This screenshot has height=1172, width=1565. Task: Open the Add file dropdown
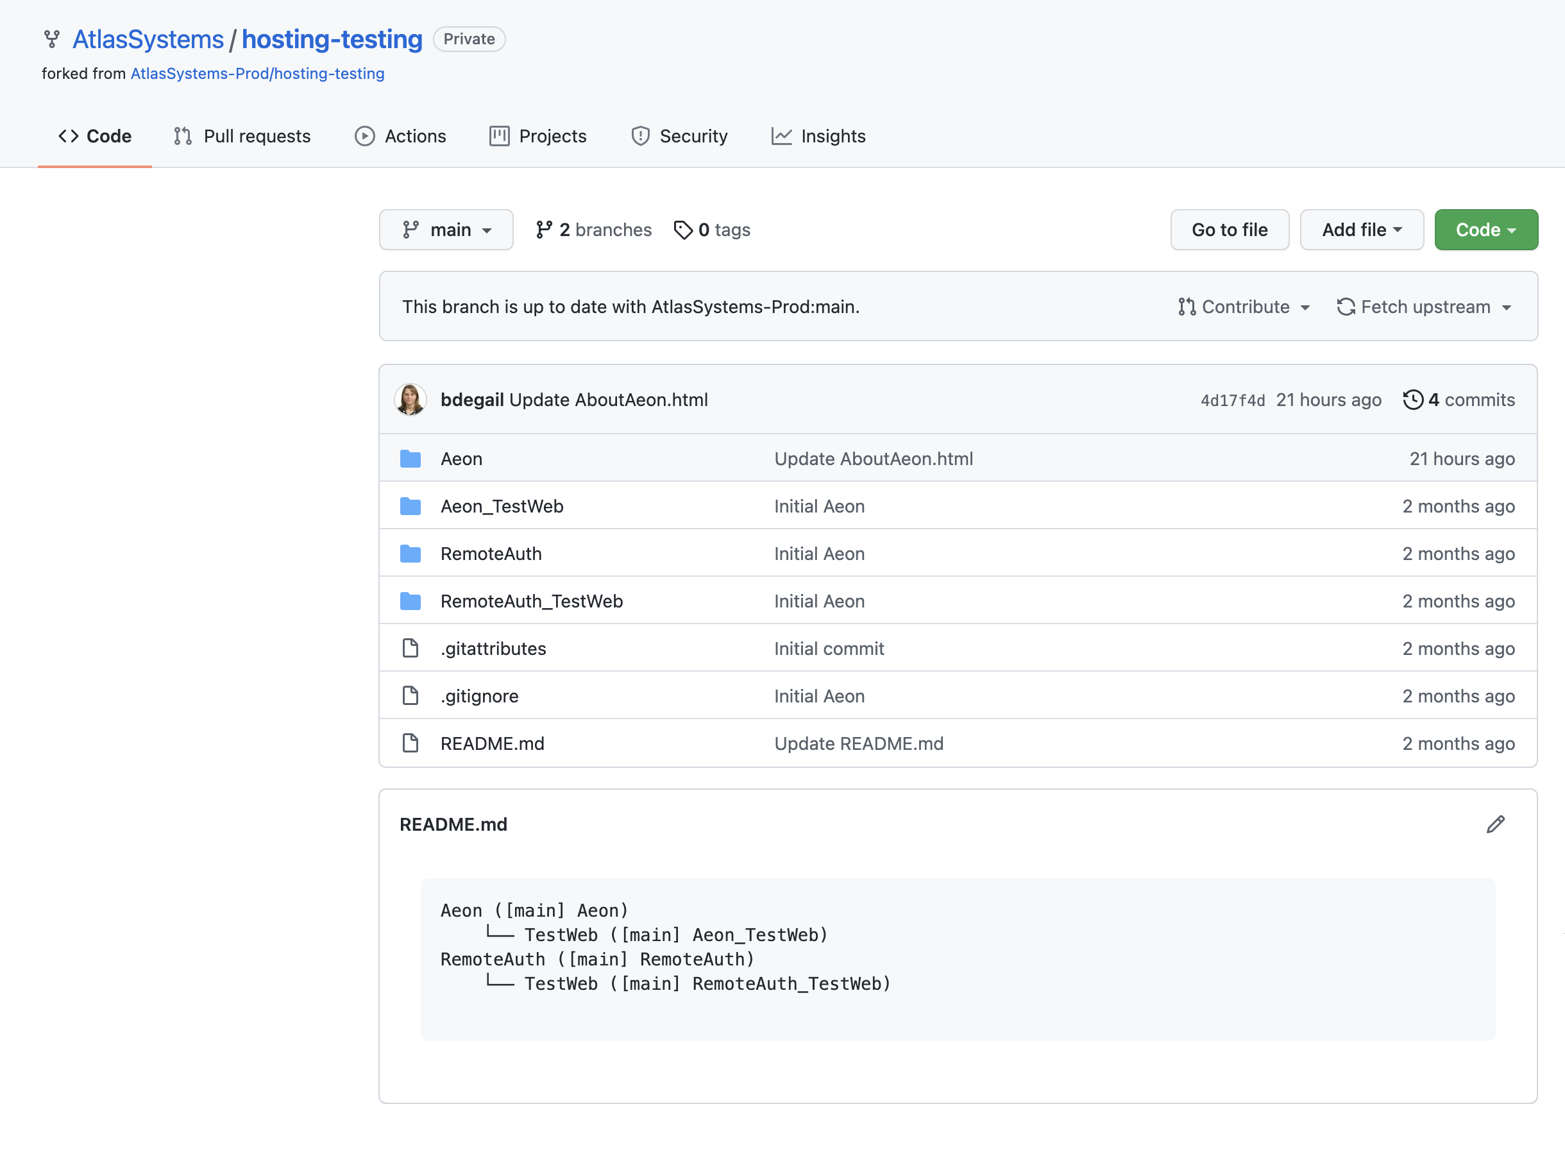(x=1360, y=229)
